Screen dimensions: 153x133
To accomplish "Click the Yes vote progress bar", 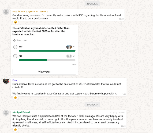I will (x=47, y=51).
